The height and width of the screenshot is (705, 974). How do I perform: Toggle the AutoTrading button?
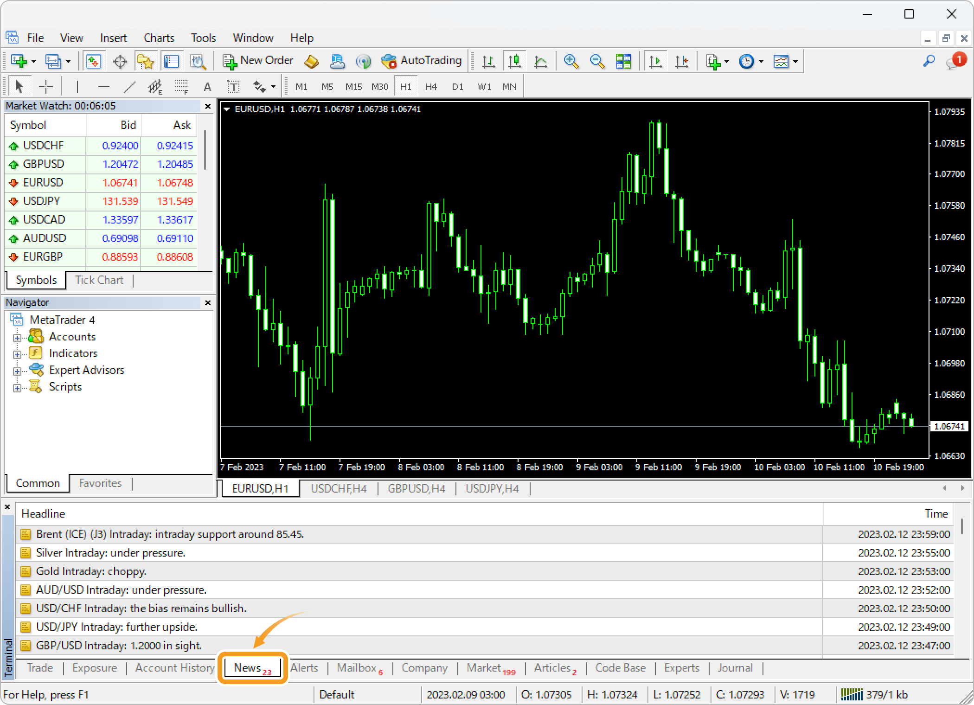pyautogui.click(x=421, y=61)
